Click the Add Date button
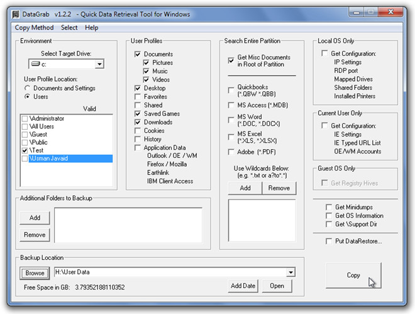415x314 pixels. click(243, 286)
